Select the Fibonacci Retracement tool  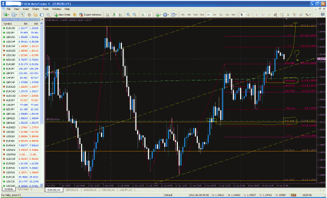tap(282, 15)
